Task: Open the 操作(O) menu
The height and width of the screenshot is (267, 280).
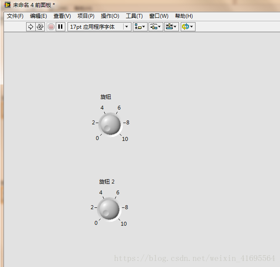Action: [x=110, y=16]
